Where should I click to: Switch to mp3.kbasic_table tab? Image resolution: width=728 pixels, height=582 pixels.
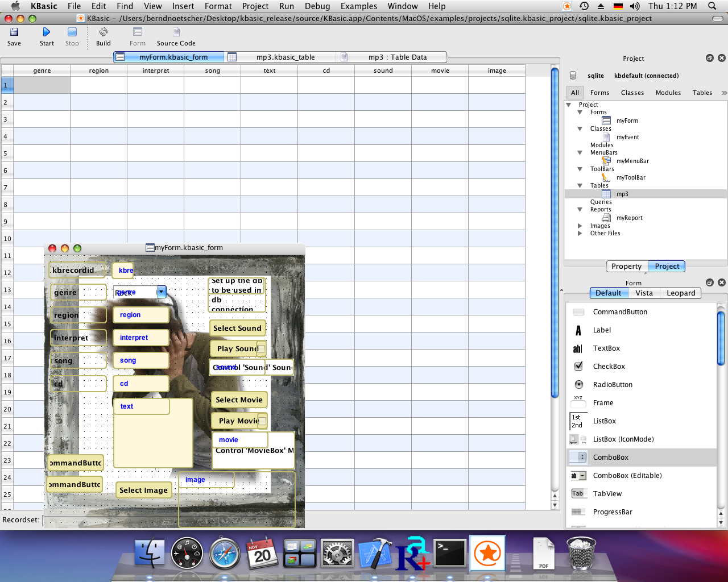pyautogui.click(x=285, y=57)
